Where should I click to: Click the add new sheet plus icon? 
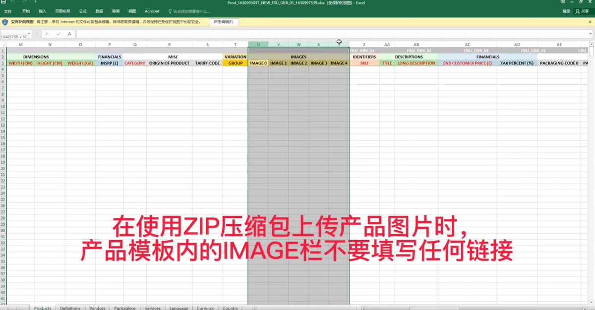(255, 308)
